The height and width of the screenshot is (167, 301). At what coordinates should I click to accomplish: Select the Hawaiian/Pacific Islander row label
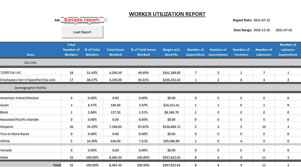pyautogui.click(x=19, y=120)
